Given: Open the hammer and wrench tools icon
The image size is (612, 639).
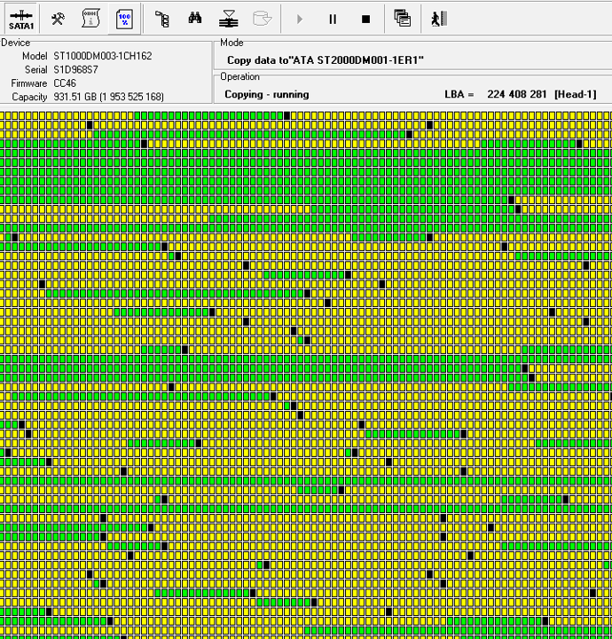Looking at the screenshot, I should point(58,19).
